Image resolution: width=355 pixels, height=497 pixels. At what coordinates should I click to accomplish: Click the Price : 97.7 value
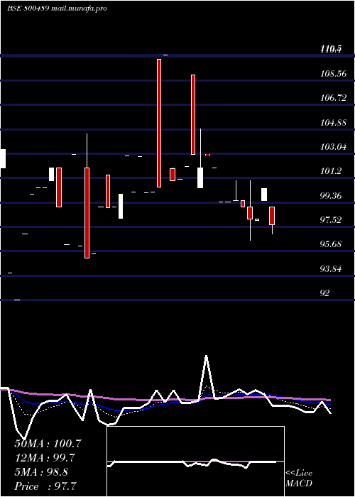[45, 486]
